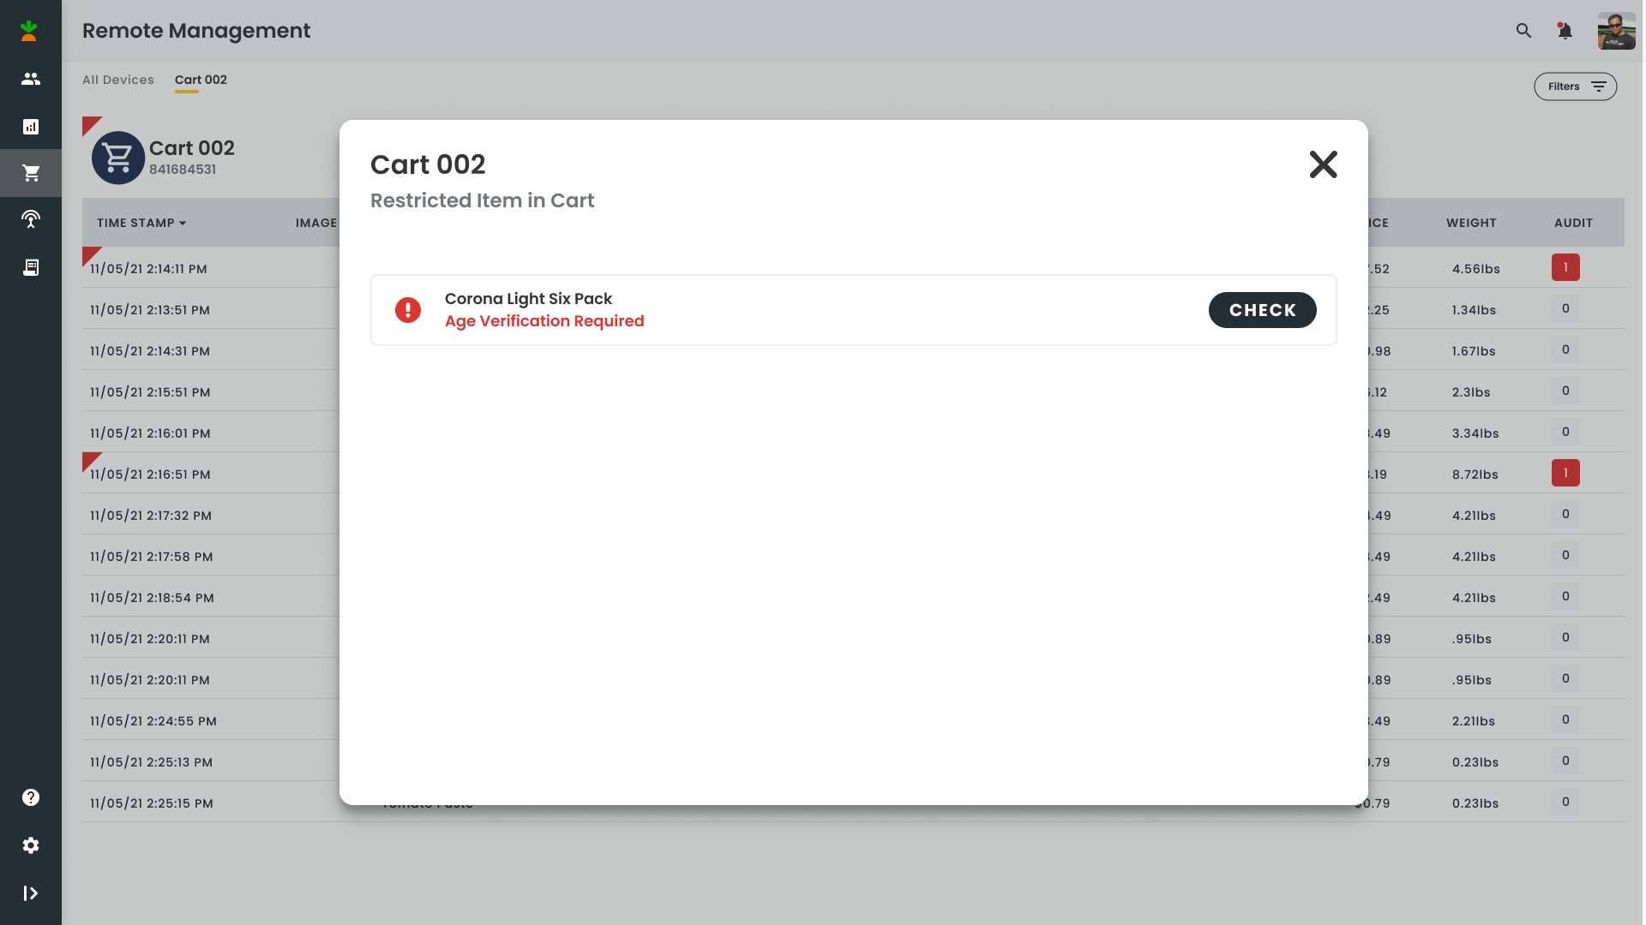
Task: Click red audit badge for 2:16:51 PM row
Action: click(1565, 473)
